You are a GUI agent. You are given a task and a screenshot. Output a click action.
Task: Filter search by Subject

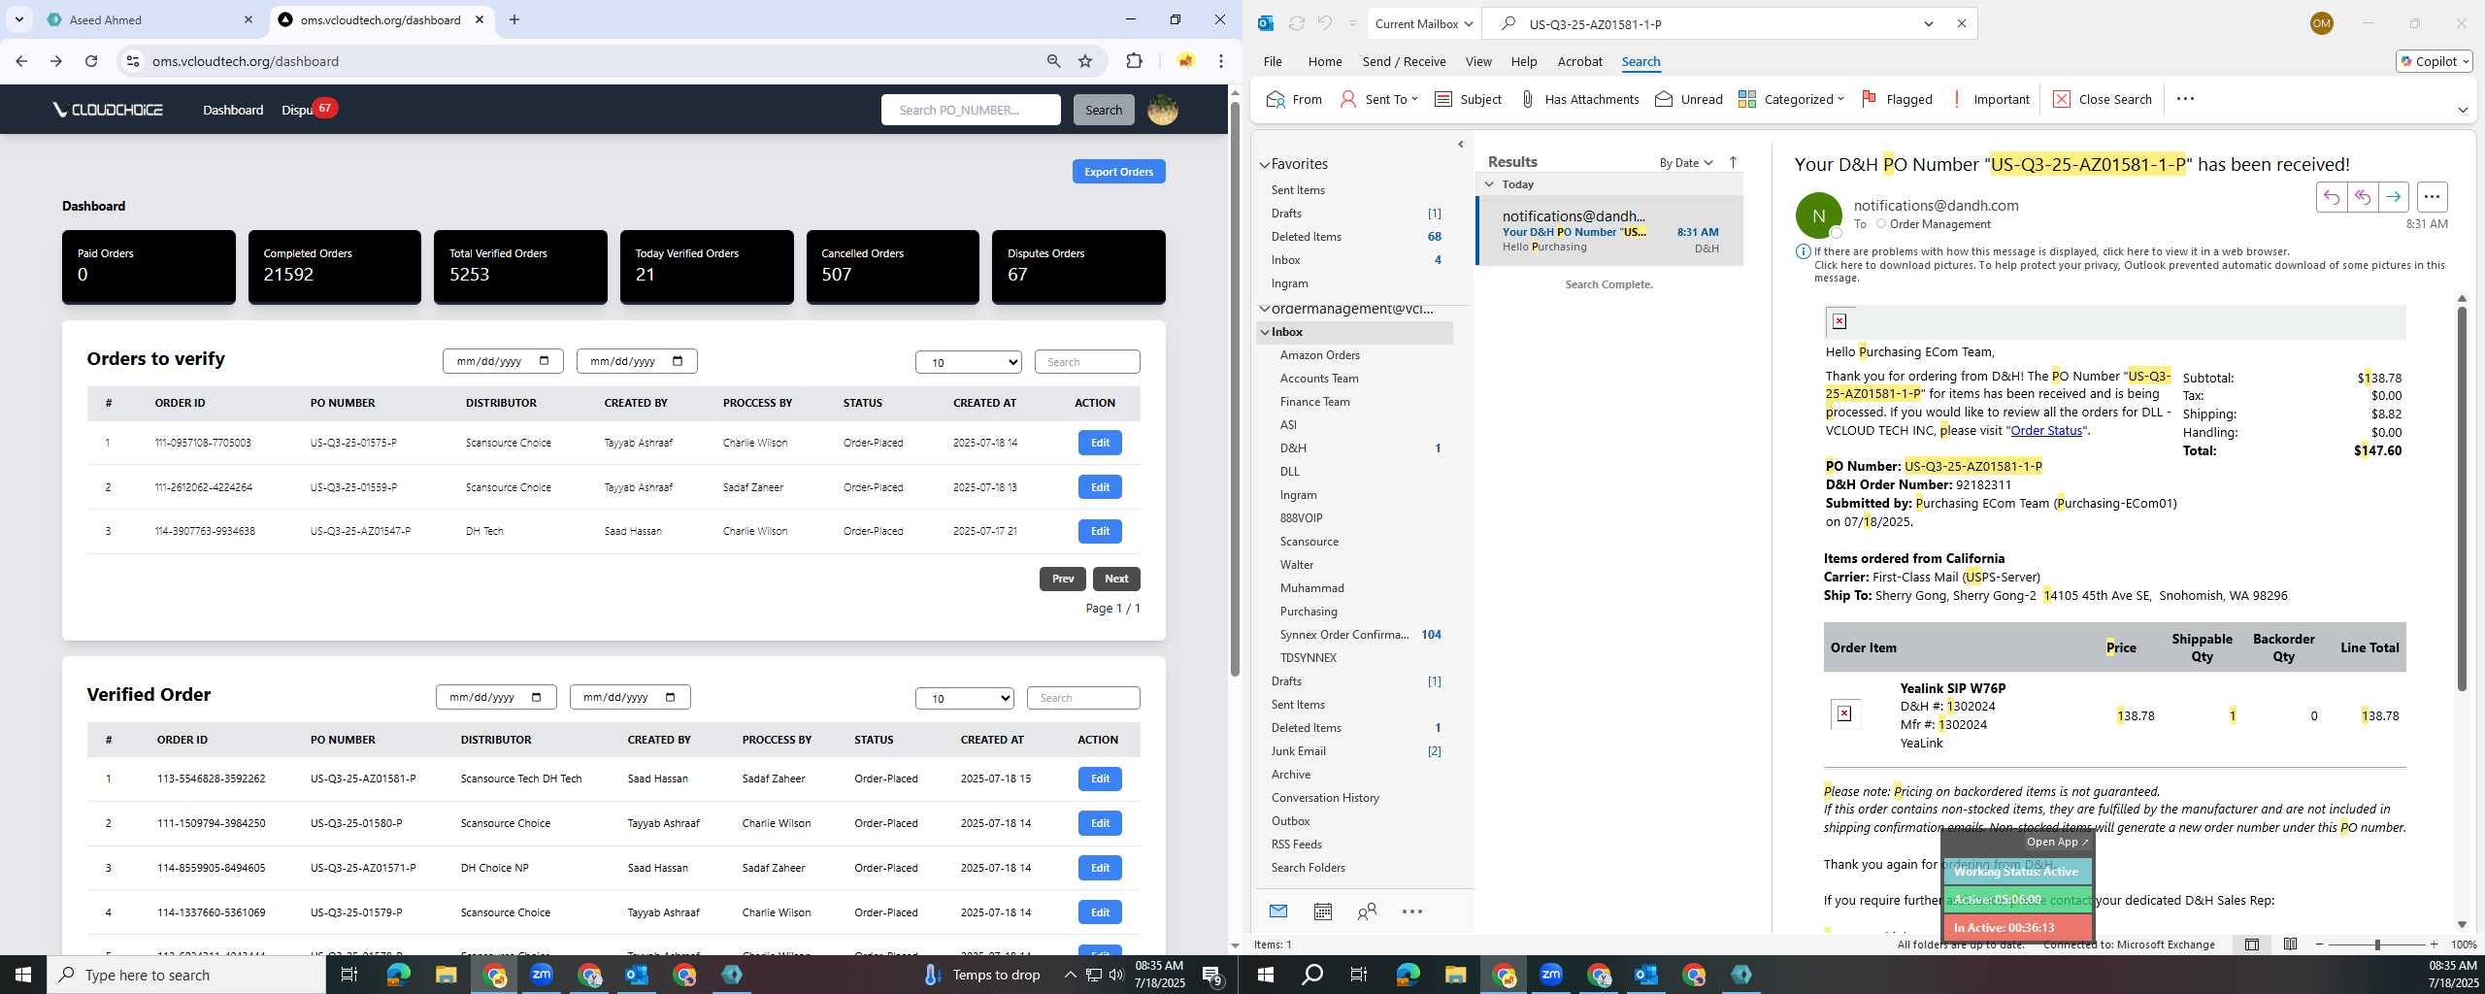click(x=1468, y=99)
